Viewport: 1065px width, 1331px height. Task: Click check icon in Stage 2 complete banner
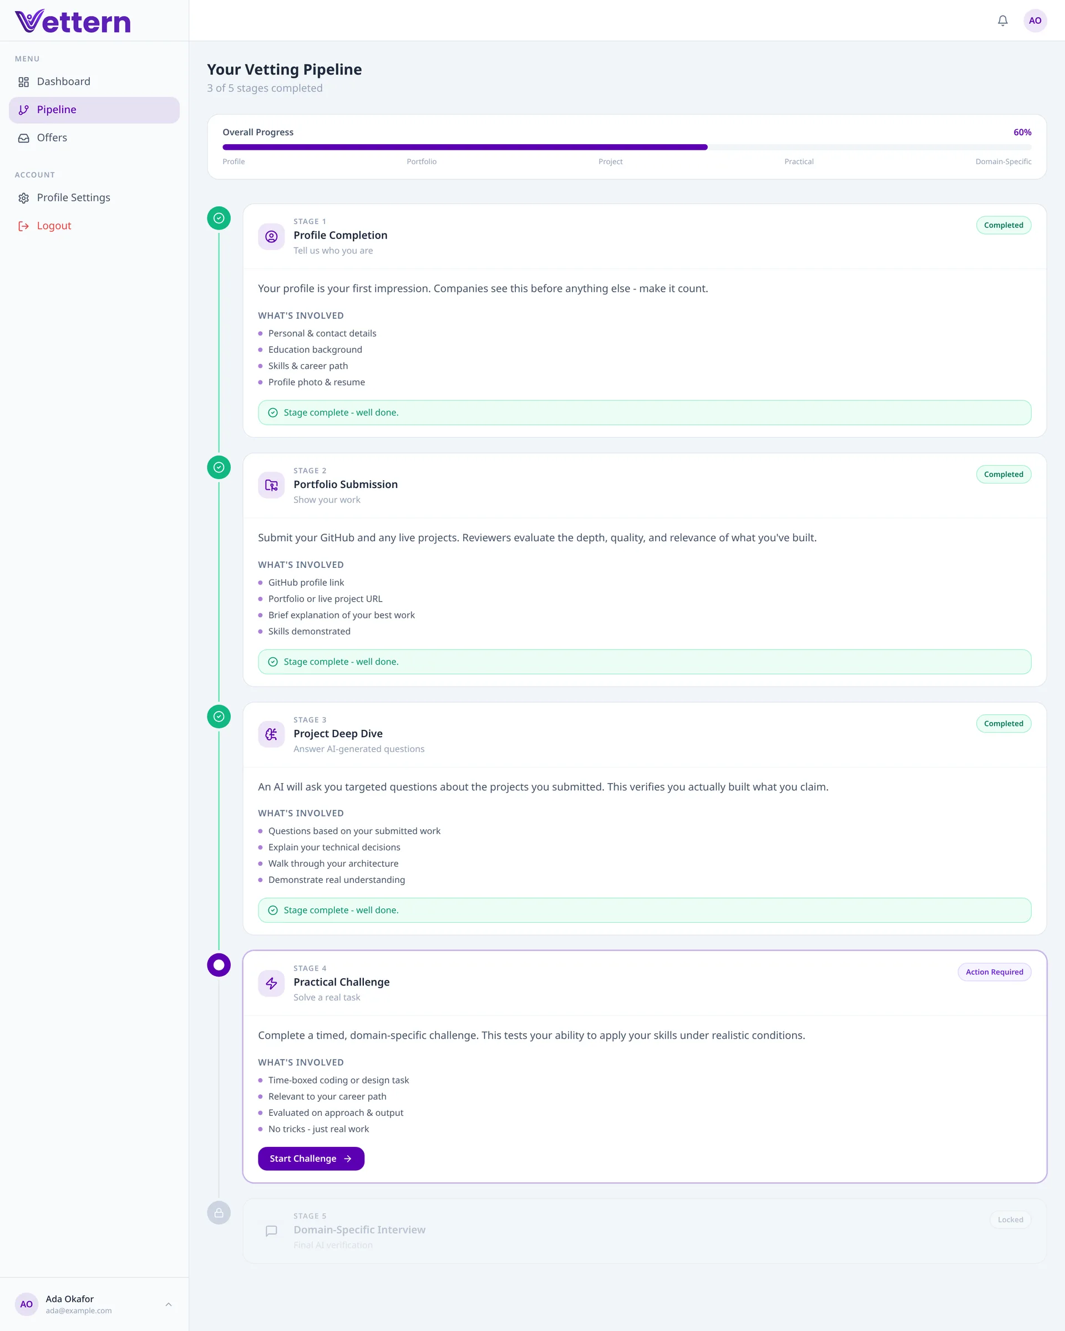pyautogui.click(x=273, y=662)
